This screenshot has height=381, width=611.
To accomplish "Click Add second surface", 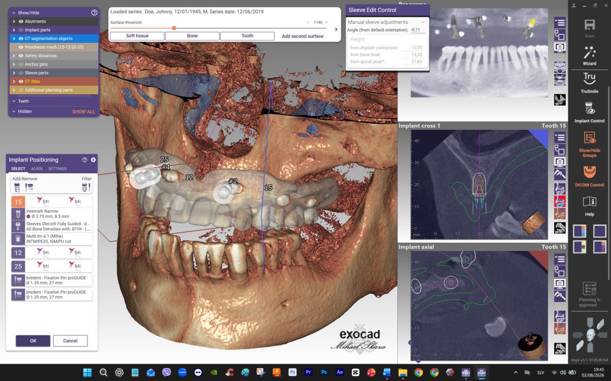I will coord(302,36).
